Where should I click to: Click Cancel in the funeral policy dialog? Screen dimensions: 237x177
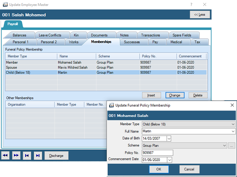click(x=189, y=169)
